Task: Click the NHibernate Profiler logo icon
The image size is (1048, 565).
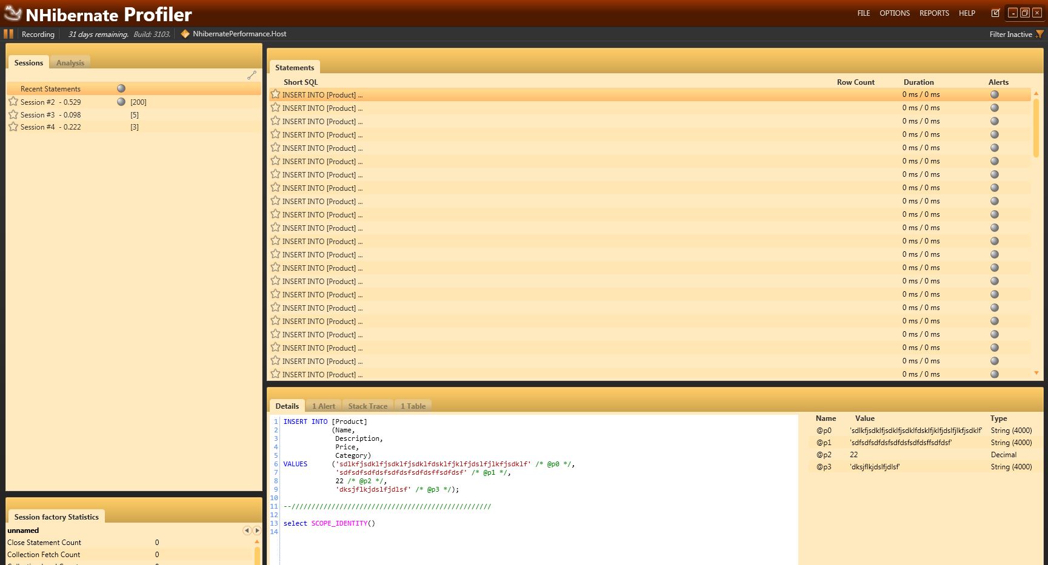Action: pyautogui.click(x=12, y=13)
